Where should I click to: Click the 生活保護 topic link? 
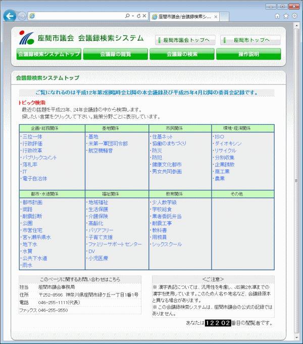click(98, 209)
